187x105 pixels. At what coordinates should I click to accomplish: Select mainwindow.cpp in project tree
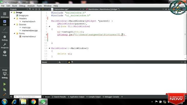coord(30,30)
